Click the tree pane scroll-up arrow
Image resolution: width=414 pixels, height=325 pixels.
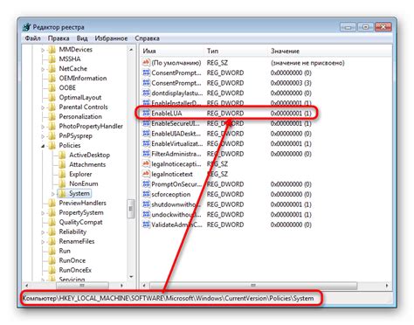[x=131, y=50]
